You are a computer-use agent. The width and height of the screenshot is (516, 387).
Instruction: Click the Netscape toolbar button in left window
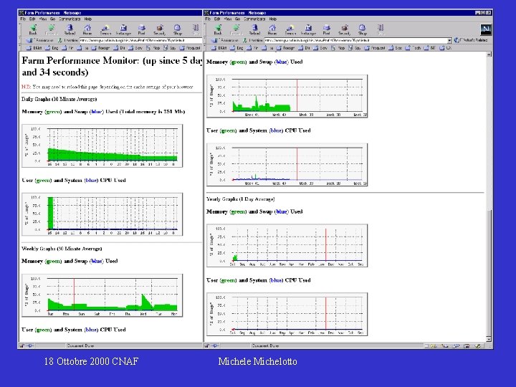123,29
